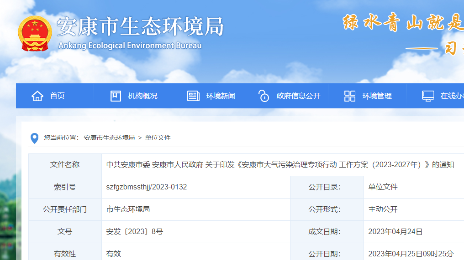This screenshot has width=464, height=260.
Task: Click the 政府信息公开 lock icon
Action: [x=264, y=96]
